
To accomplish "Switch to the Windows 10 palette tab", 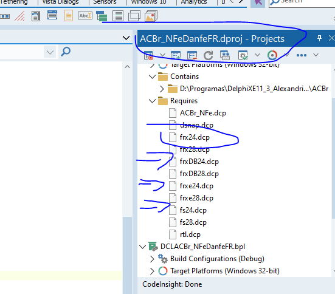I will (148, 2).
